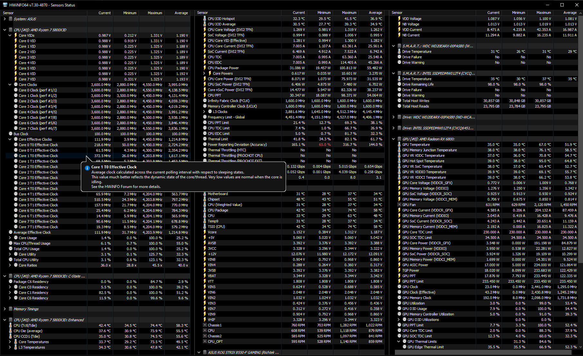Click the lightning icon beside TGP Power
The width and height of the screenshot is (583, 356).
(x=399, y=270)
